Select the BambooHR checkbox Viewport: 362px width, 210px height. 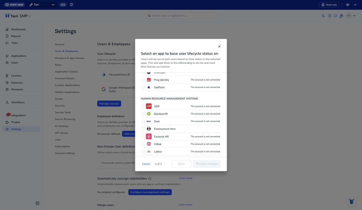tap(143, 114)
